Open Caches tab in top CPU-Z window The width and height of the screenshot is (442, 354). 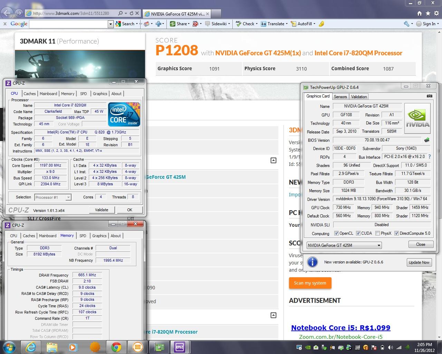click(x=30, y=94)
